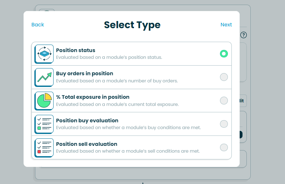This screenshot has width=285, height=184.
Task: Click the "Buy orders in position" label
Action: (85, 73)
